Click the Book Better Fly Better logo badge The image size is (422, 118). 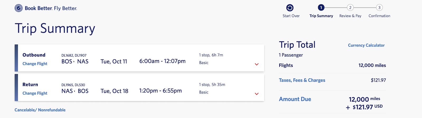pyautogui.click(x=18, y=8)
